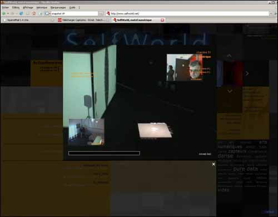Screen dimensions: 278x217
Task: Open the Fichier menu
Action: (6, 7)
